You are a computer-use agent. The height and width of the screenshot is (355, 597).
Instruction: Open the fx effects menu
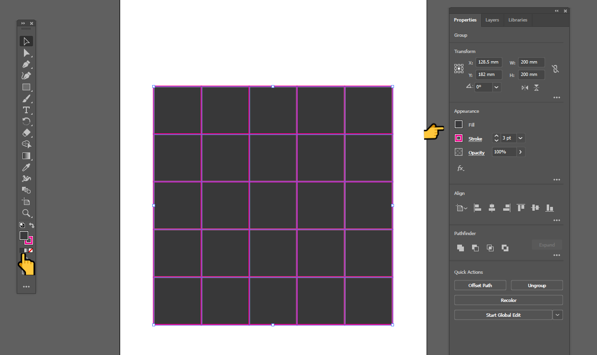pyautogui.click(x=461, y=168)
